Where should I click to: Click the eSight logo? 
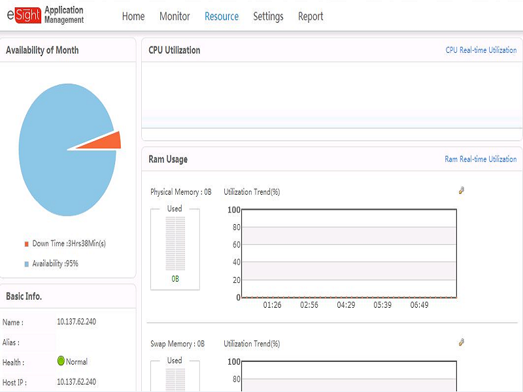coord(24,15)
